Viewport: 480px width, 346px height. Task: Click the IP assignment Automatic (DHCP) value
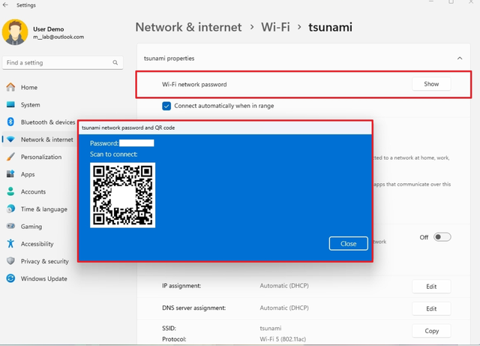pyautogui.click(x=284, y=286)
